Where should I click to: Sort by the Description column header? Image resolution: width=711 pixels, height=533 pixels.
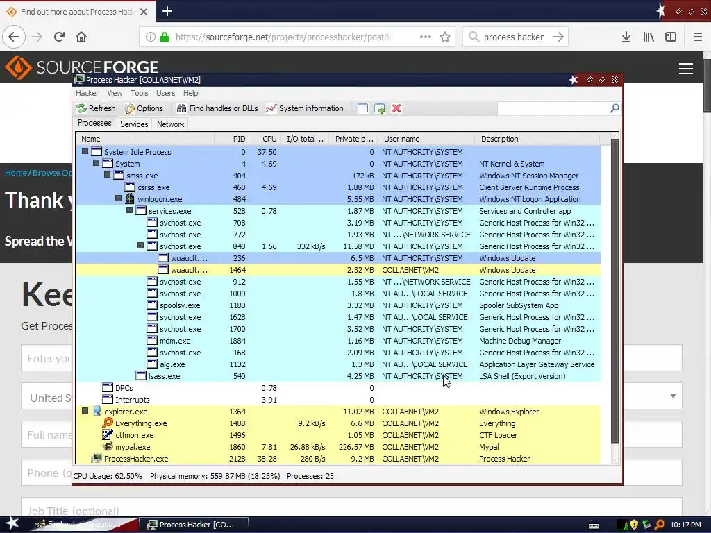pyautogui.click(x=537, y=139)
